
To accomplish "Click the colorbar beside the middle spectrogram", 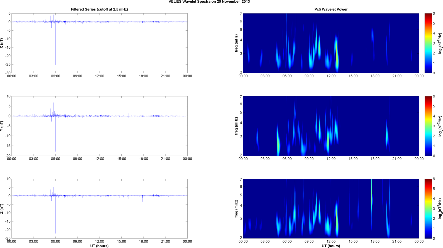I will (428, 126).
